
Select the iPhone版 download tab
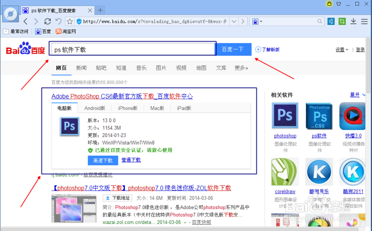(x=128, y=108)
